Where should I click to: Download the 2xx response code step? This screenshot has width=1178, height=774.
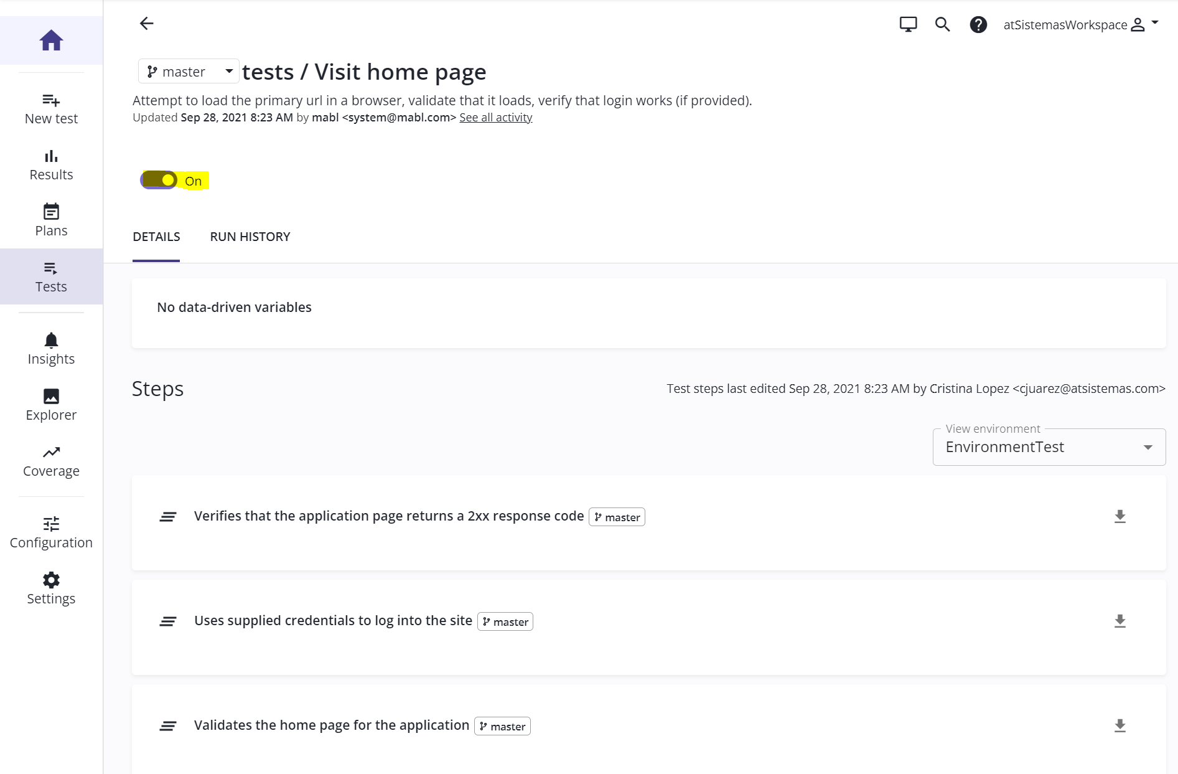click(1120, 516)
